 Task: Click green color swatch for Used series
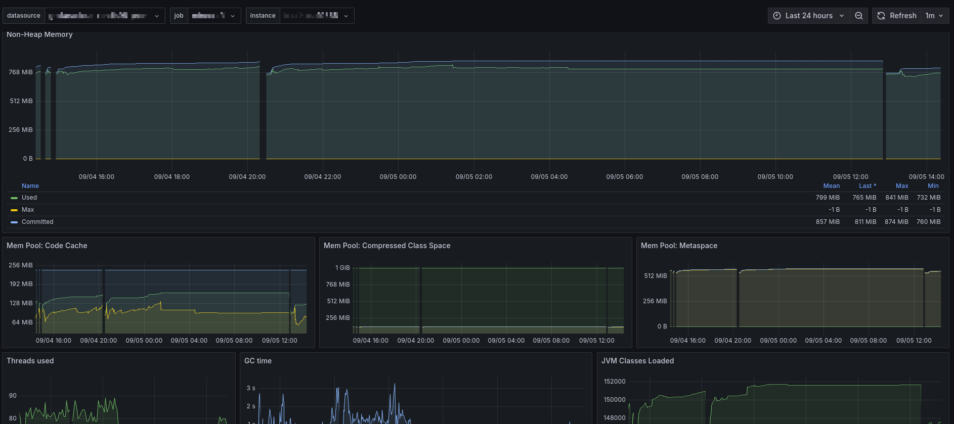coord(14,198)
